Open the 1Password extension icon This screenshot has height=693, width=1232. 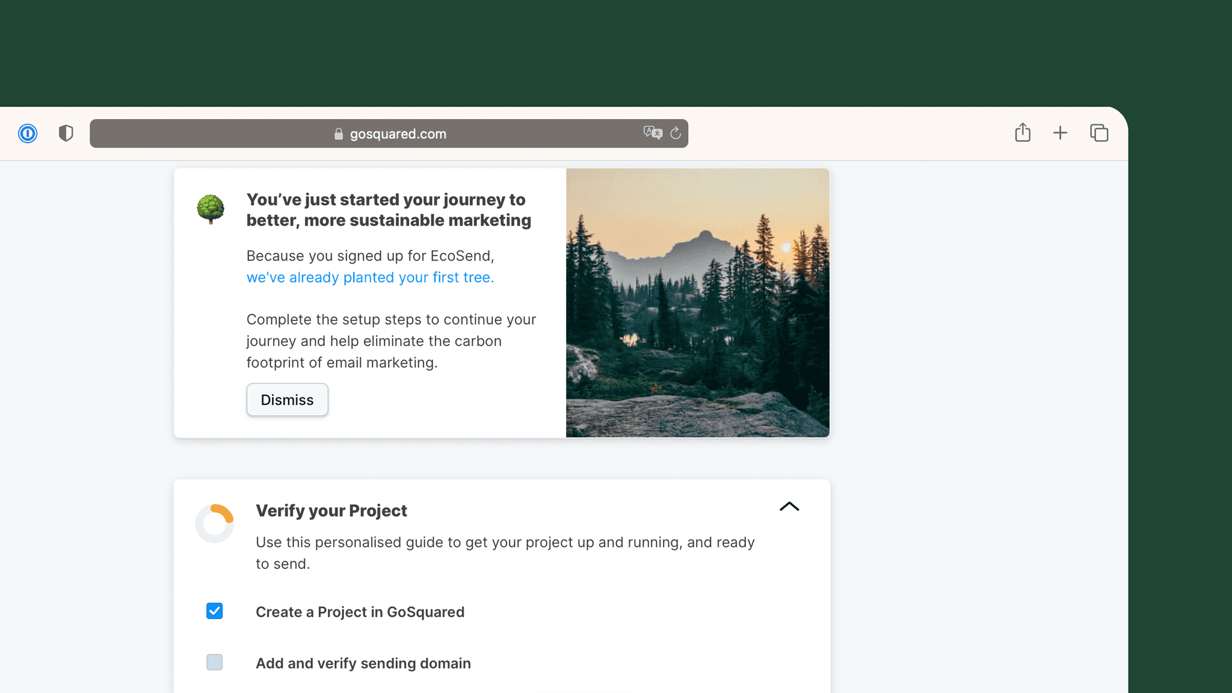pos(28,133)
